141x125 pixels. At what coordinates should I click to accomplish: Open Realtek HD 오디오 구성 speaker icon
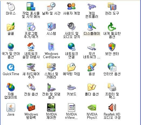112,107
